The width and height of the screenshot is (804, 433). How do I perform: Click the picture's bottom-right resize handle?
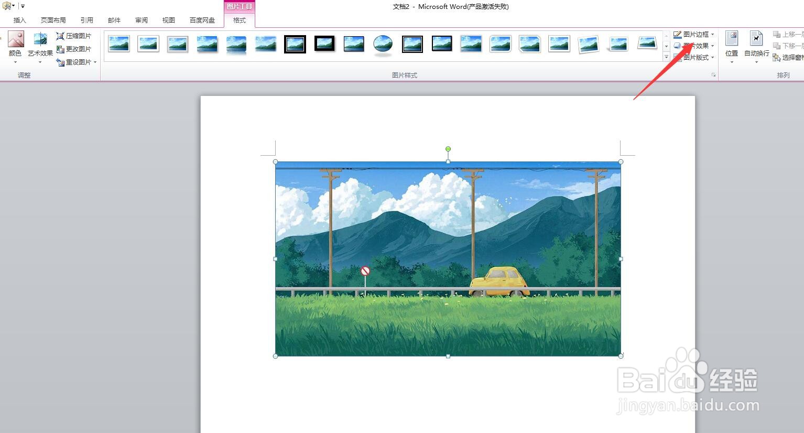tap(621, 356)
